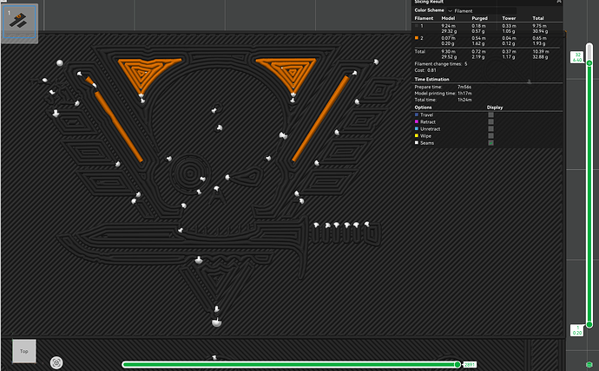The image size is (599, 371).
Task: Enable the Travel display checkbox
Action: click(x=490, y=114)
